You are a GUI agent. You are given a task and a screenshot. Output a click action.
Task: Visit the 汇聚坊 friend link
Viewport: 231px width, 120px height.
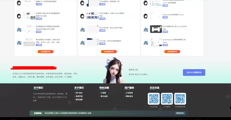56,113
